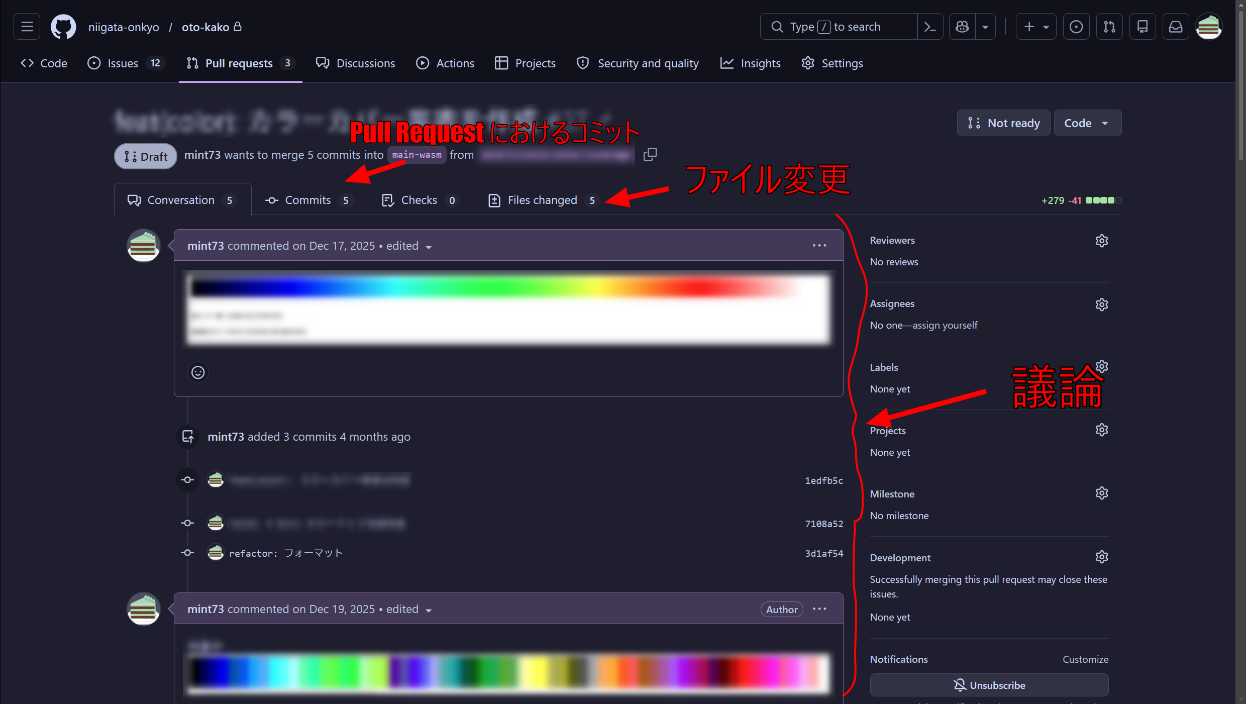
Task: Copy the head branch name icon
Action: click(650, 155)
